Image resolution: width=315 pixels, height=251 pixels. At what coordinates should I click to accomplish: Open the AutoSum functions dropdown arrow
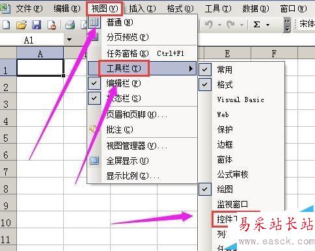pyautogui.click(x=268, y=25)
